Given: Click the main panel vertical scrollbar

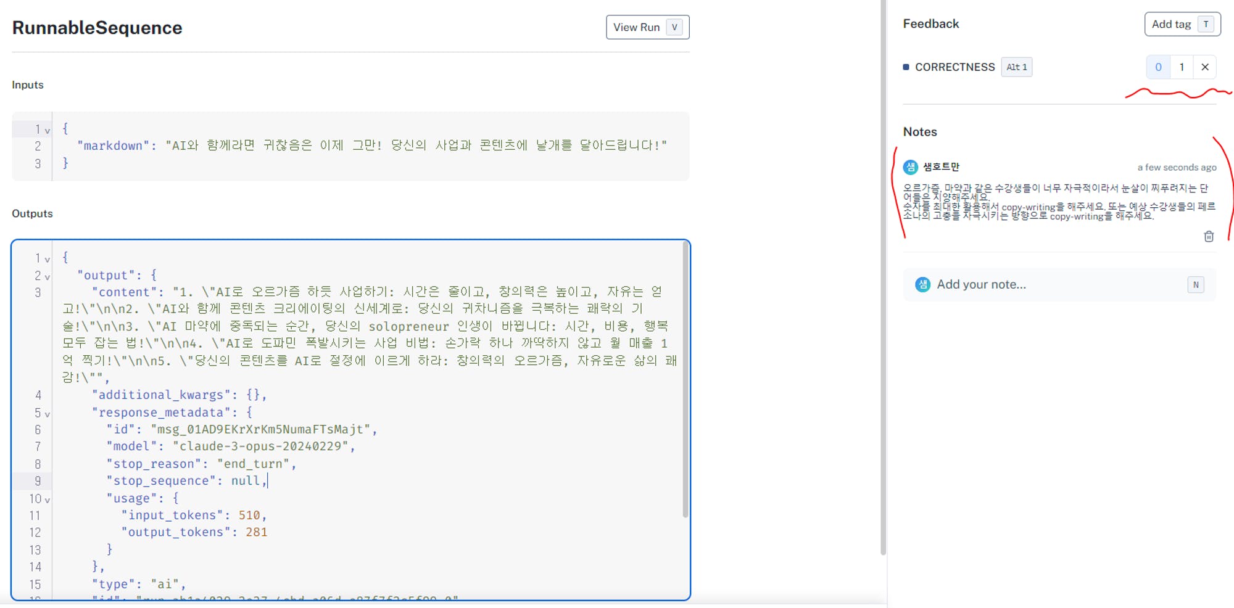Looking at the screenshot, I should tap(883, 277).
